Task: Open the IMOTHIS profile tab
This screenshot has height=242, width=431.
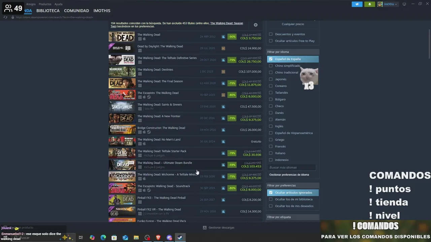Action: click(102, 11)
